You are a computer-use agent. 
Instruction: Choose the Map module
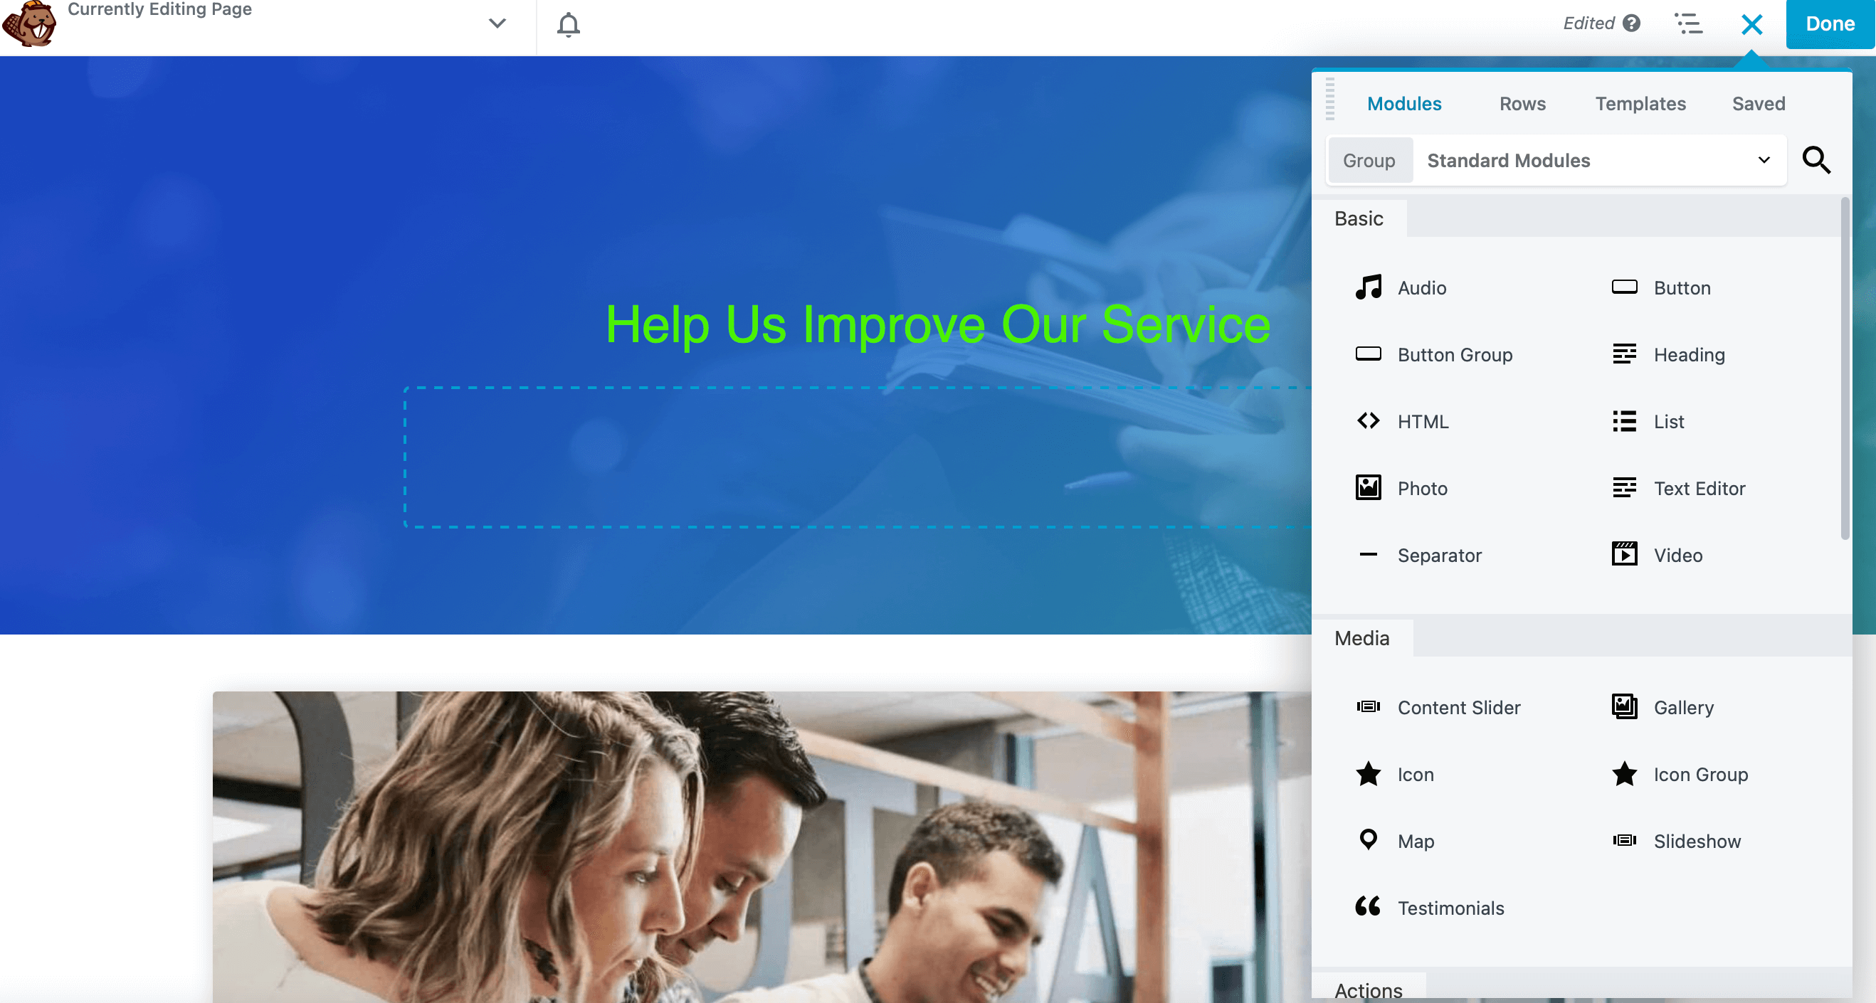[x=1415, y=841]
